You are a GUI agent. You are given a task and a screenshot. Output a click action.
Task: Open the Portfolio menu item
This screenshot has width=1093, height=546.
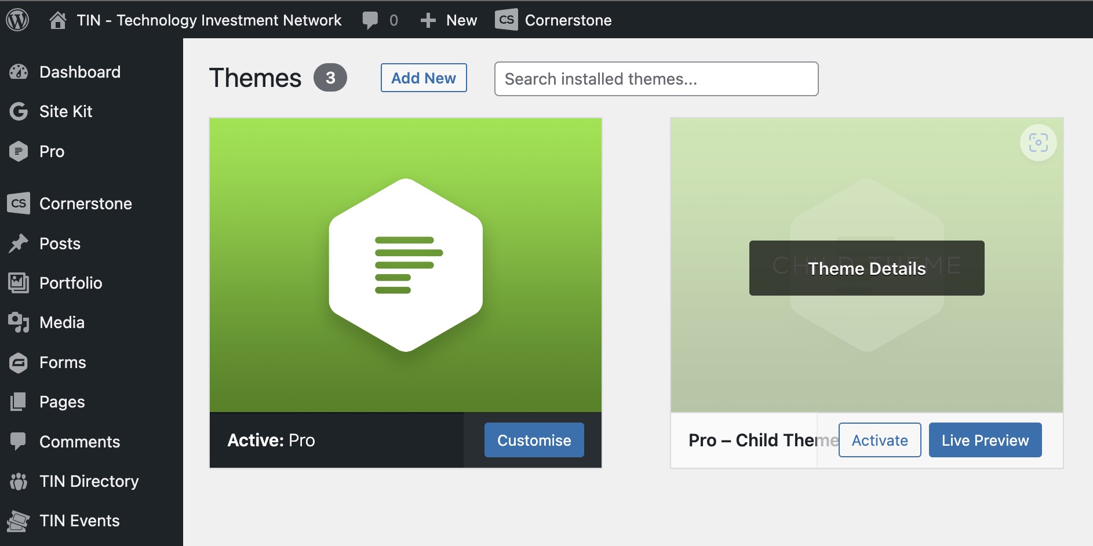(x=71, y=283)
